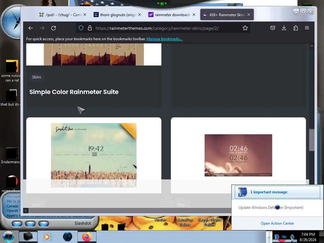
Task: Save page to Pocket
Action: click(273, 28)
